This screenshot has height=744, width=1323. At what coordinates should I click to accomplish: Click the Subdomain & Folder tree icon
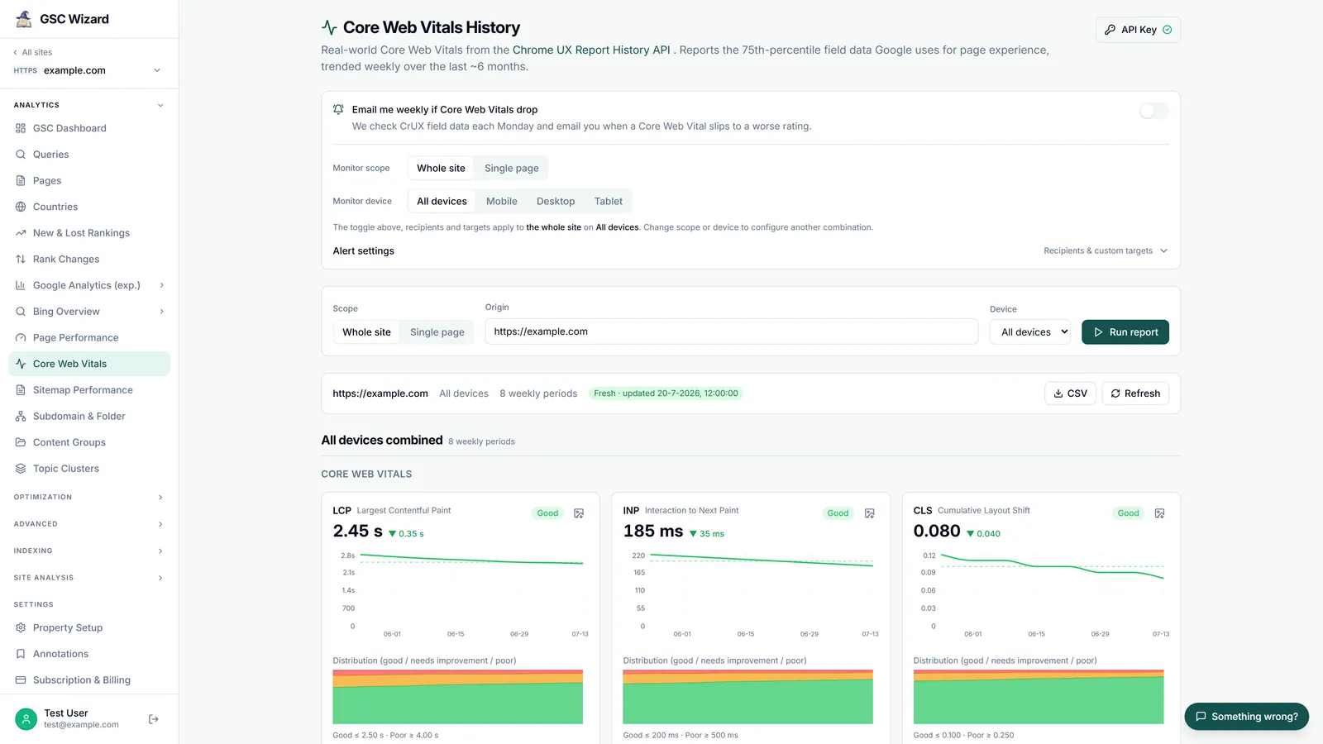[21, 416]
